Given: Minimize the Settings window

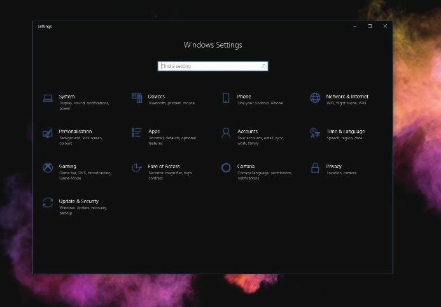Looking at the screenshot, I should (354, 26).
